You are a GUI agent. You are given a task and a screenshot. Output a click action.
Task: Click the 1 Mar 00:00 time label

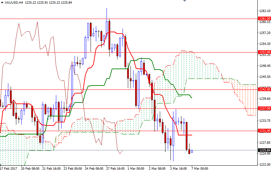pyautogui.click(x=136, y=169)
